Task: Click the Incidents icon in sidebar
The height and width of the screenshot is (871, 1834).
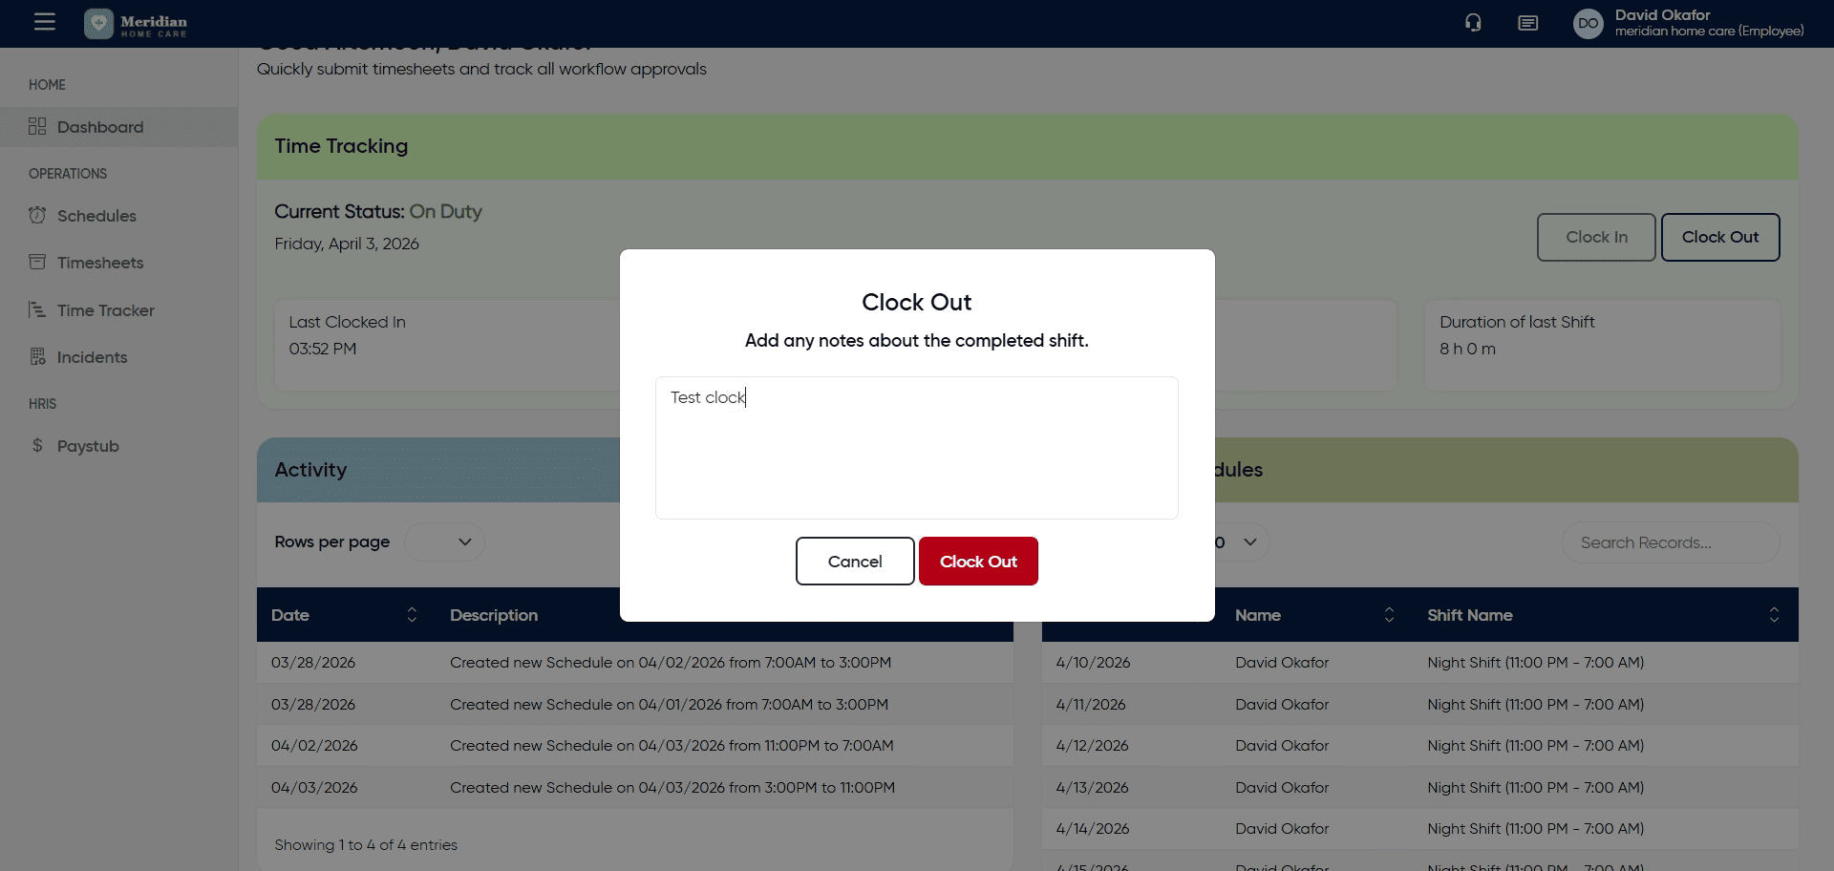Action: click(37, 357)
